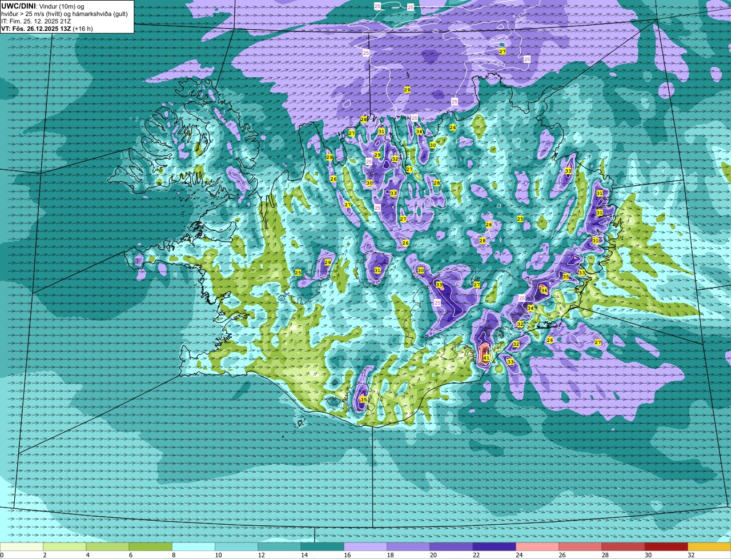The image size is (731, 559).
Task: Pick the legend swatch between 2 and 4
Action: pos(65,547)
